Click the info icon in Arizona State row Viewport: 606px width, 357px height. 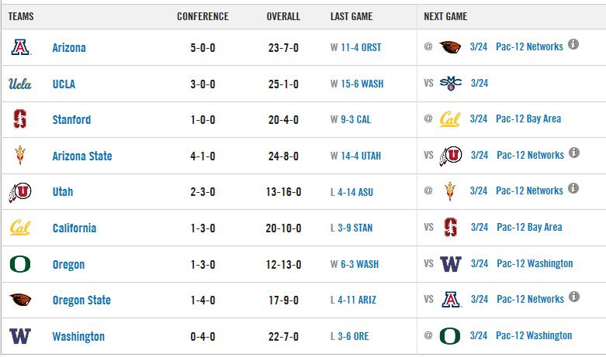[x=573, y=153]
